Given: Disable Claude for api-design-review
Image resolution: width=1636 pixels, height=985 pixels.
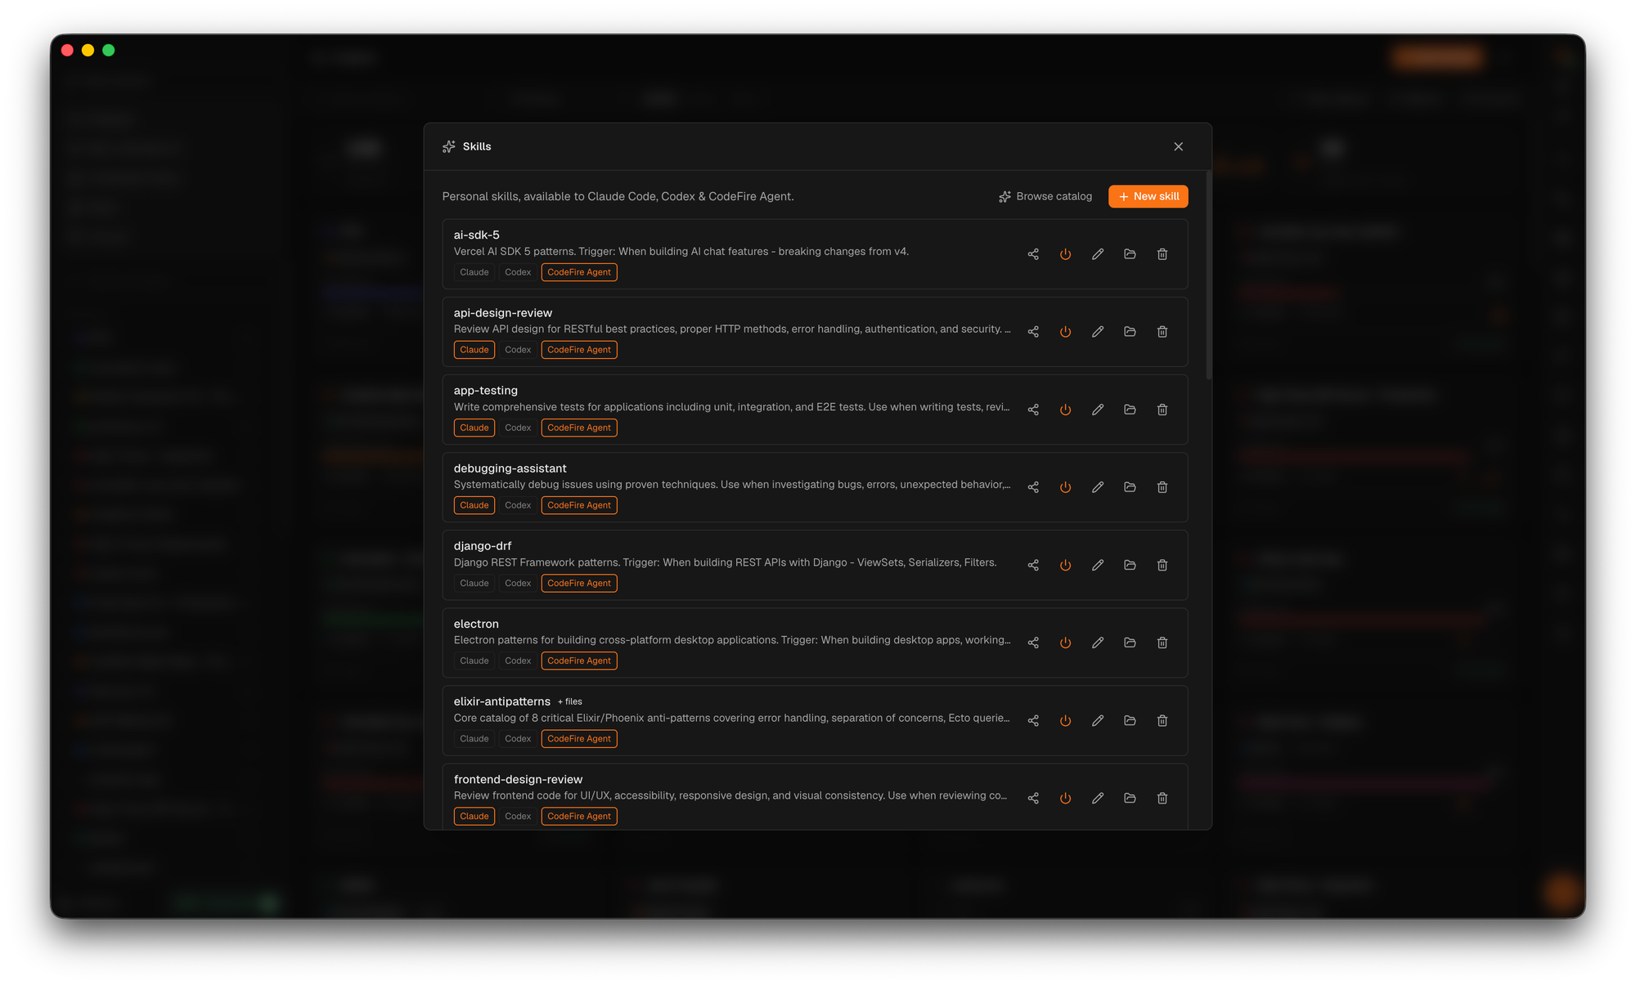Looking at the screenshot, I should pos(474,350).
